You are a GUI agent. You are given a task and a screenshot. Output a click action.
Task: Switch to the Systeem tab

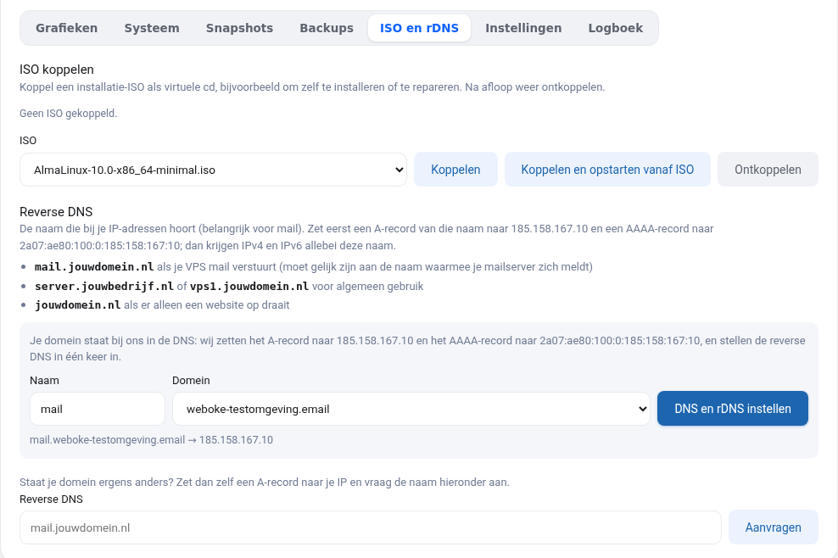point(152,28)
